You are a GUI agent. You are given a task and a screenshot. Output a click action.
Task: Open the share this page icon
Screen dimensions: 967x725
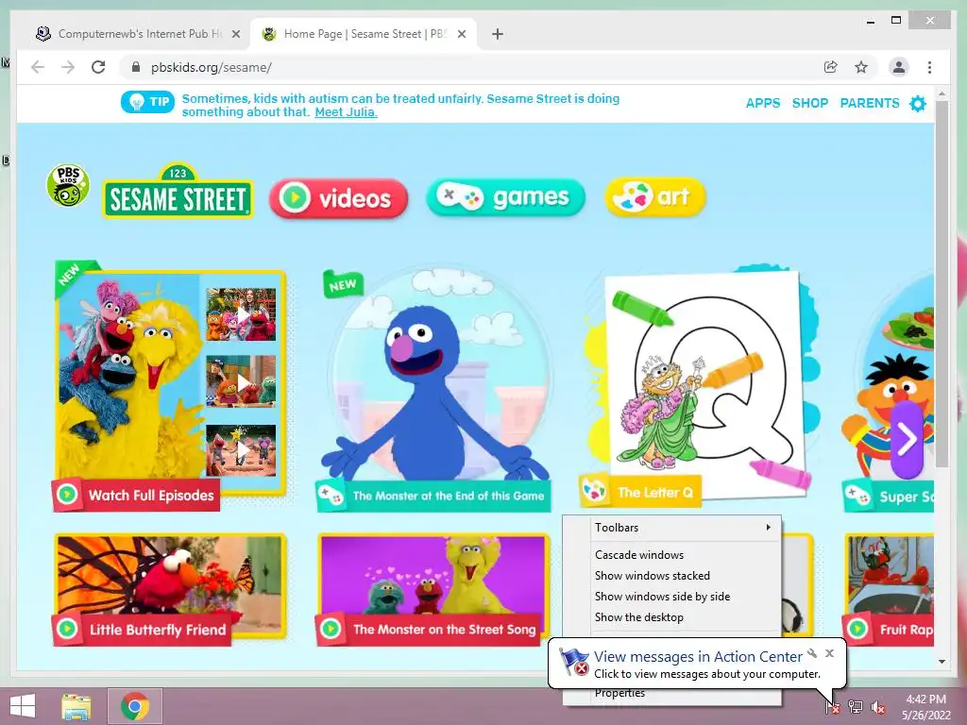pyautogui.click(x=831, y=67)
